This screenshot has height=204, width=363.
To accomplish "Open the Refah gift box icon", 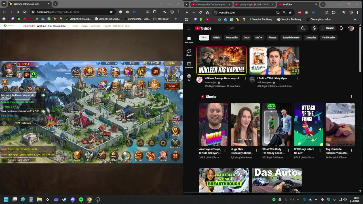I will [128, 72].
